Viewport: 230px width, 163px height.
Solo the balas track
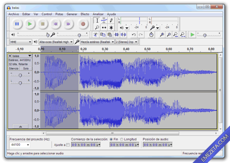(x=26, y=68)
